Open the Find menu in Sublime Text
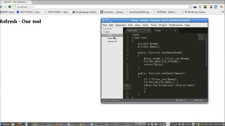The width and height of the screenshot is (225, 126). tap(130, 25)
